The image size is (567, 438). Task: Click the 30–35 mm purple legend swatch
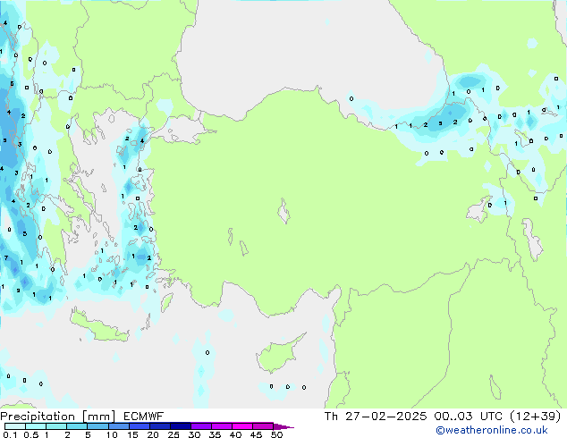[200, 426]
